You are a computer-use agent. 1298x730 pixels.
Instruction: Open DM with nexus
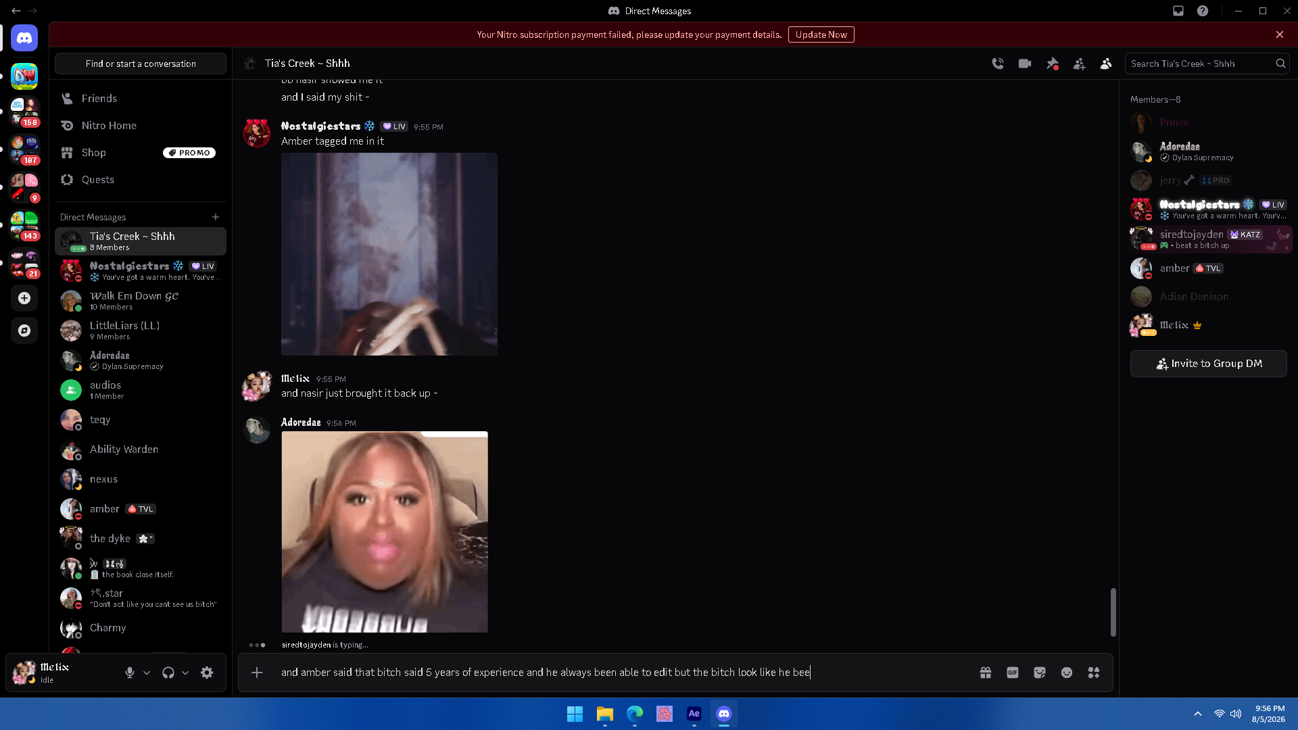click(x=141, y=479)
